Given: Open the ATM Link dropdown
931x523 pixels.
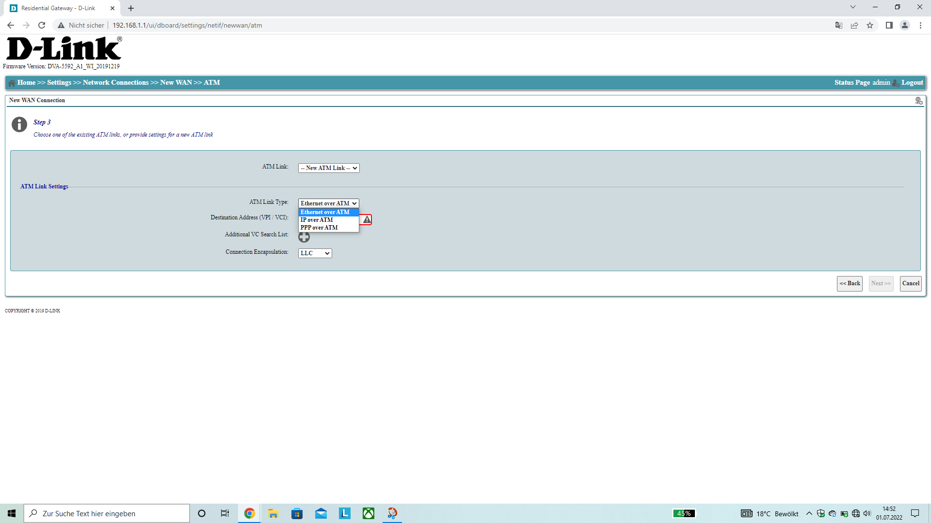Looking at the screenshot, I should tap(328, 168).
